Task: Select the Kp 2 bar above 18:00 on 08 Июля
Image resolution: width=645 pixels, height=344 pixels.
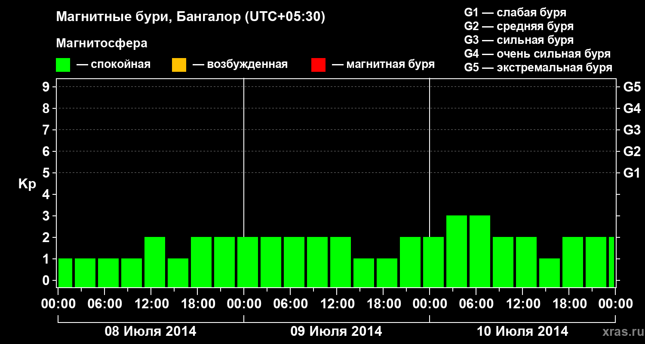Action: click(201, 262)
